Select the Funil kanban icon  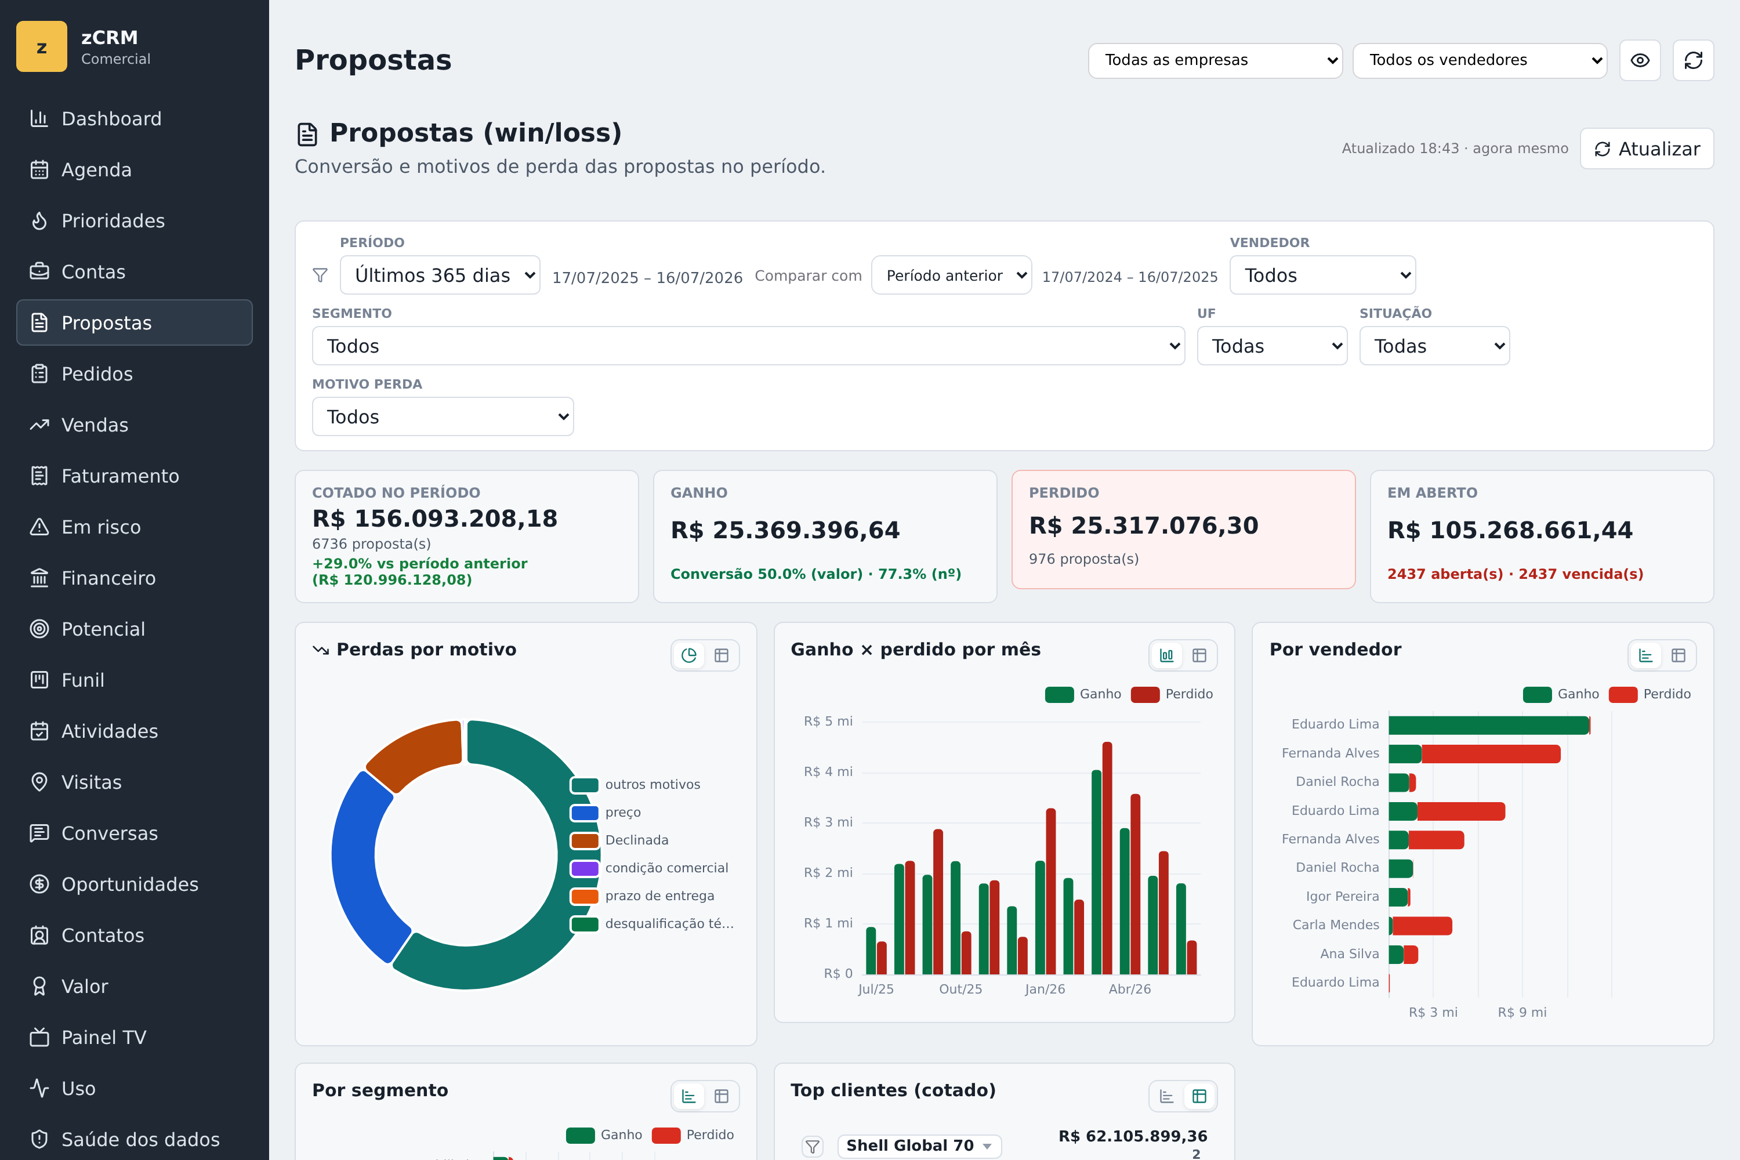39,680
